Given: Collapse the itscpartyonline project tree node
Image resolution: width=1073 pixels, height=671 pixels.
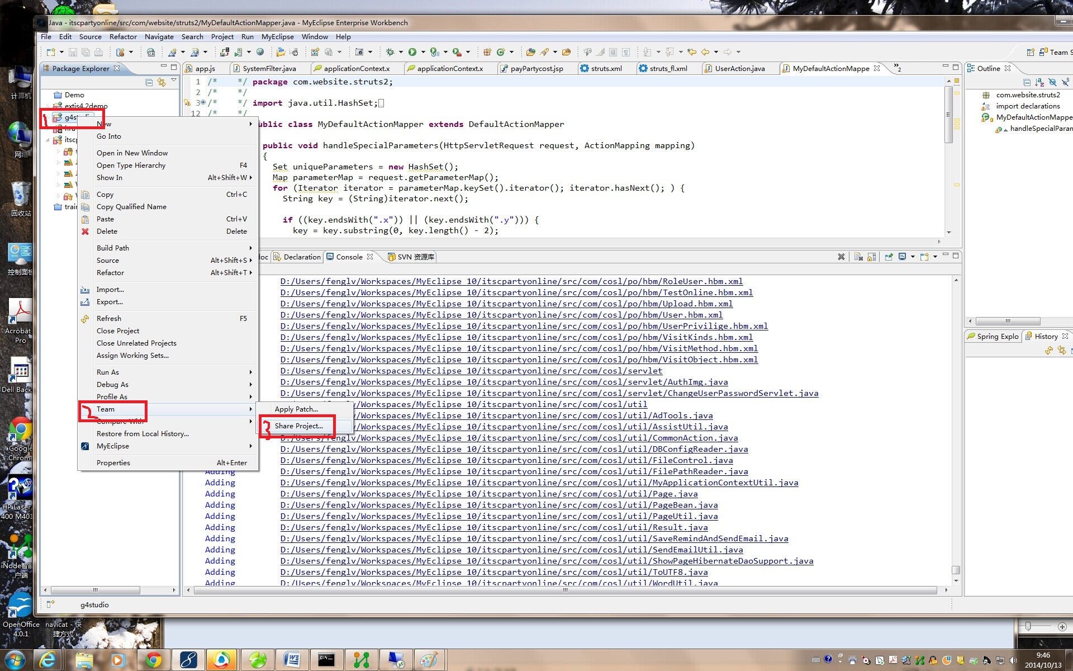Looking at the screenshot, I should click(48, 140).
